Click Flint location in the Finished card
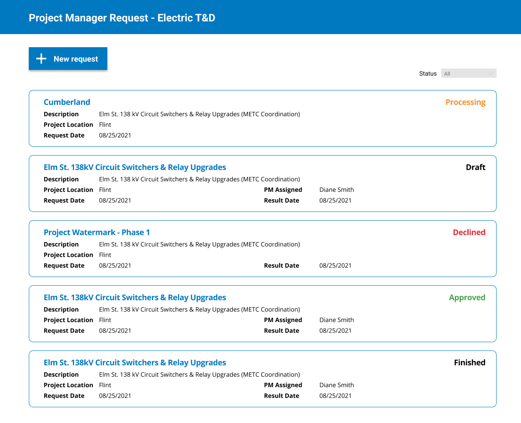 105,385
